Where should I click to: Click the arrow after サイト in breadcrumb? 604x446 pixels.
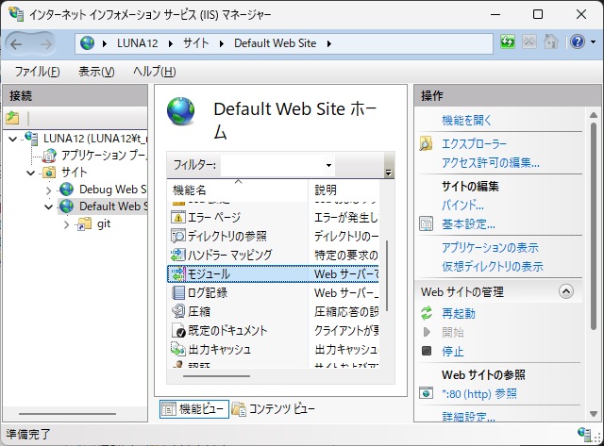point(221,43)
